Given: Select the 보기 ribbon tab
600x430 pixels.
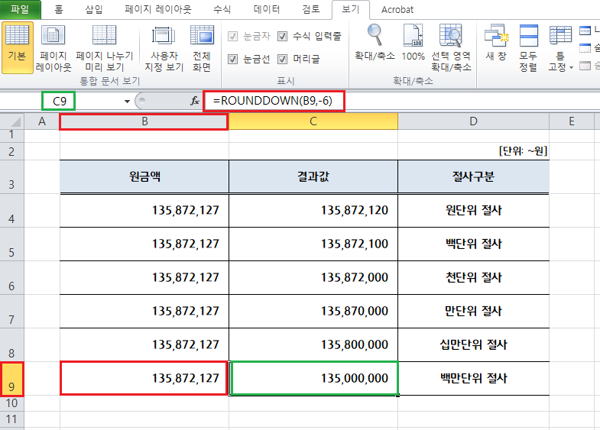Looking at the screenshot, I should [351, 9].
